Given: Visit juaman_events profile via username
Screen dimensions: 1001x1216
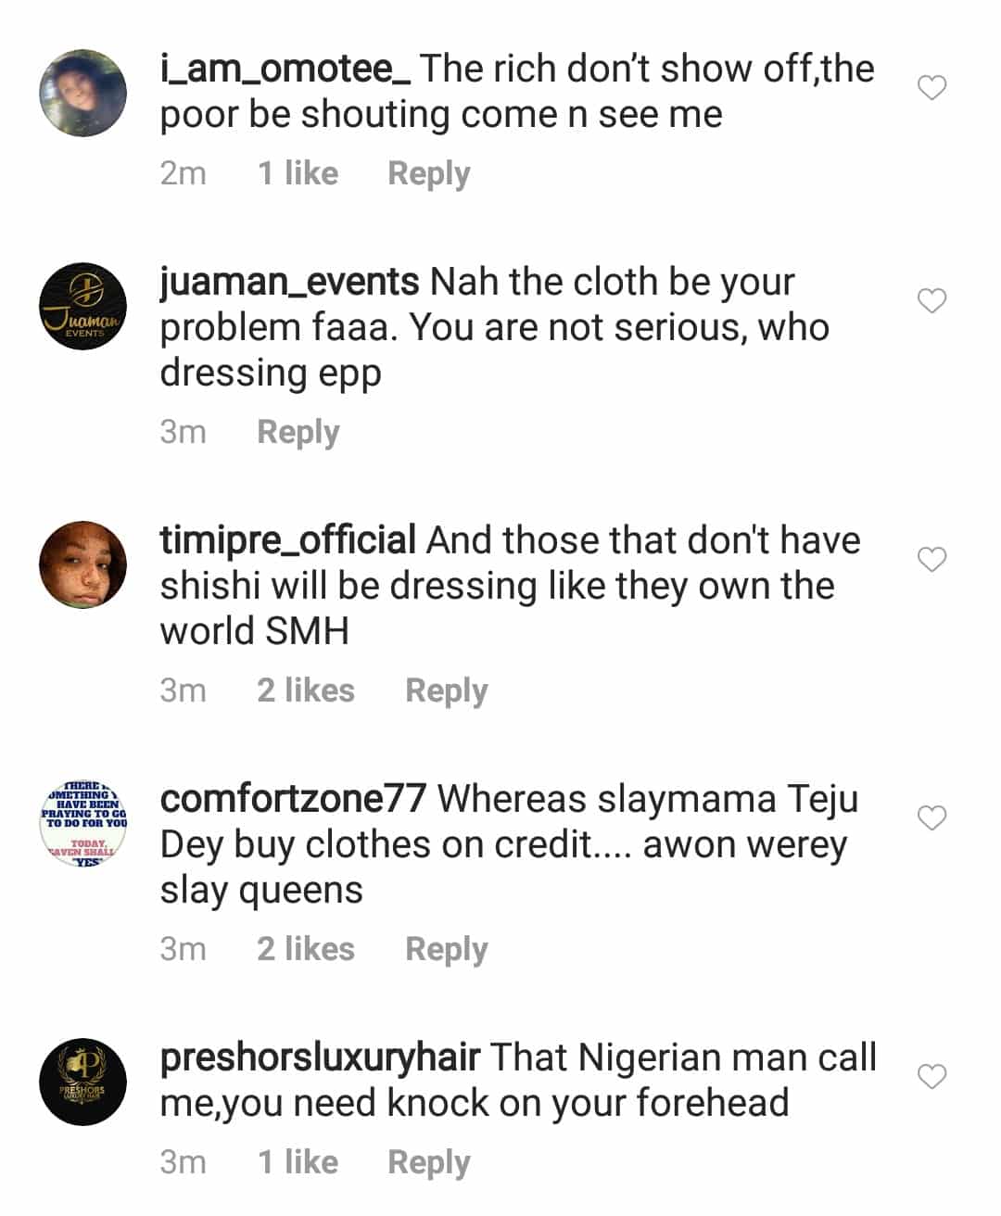Looking at the screenshot, I should (x=289, y=282).
